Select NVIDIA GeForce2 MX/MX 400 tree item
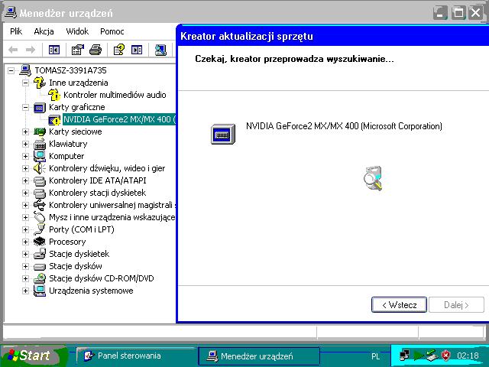Image resolution: width=489 pixels, height=367 pixels. (x=119, y=119)
